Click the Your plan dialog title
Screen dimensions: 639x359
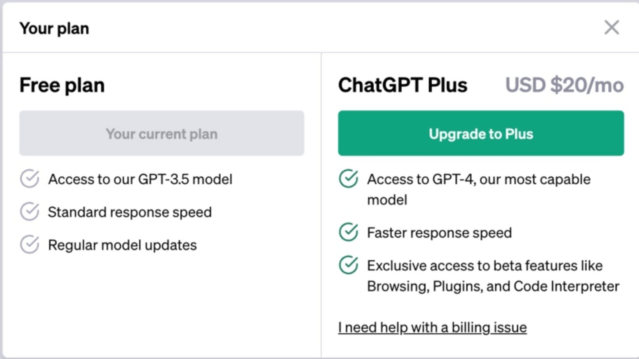click(54, 28)
